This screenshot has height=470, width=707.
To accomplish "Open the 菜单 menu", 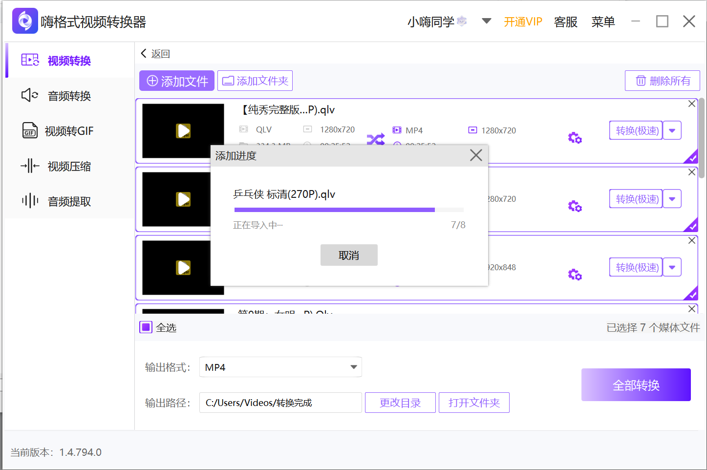I will point(603,21).
